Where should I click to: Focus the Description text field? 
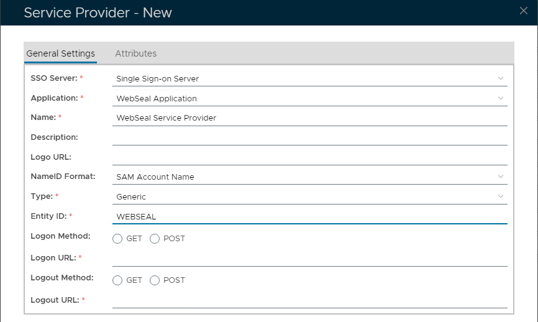[x=309, y=137]
